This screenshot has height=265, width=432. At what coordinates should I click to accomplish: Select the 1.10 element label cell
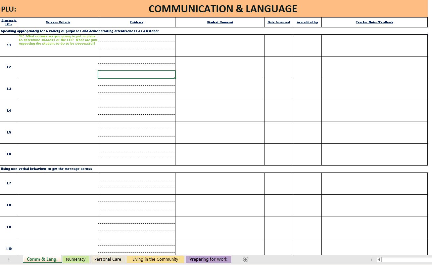(9, 246)
